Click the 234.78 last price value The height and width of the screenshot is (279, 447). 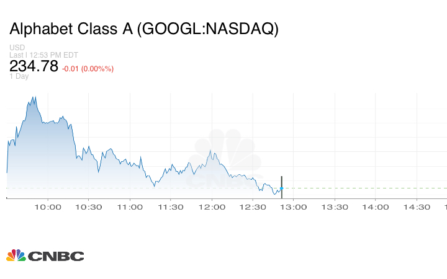[x=34, y=66]
